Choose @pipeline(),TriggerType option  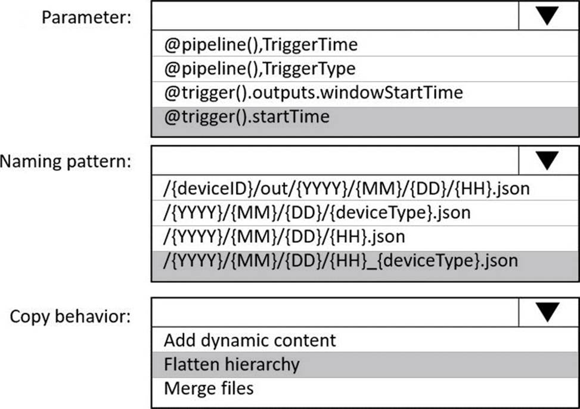coord(259,68)
